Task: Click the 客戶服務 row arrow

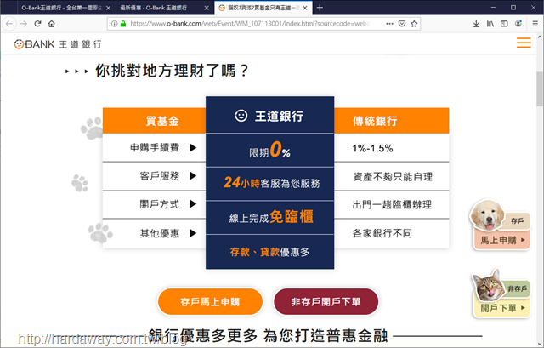Action: 193,176
